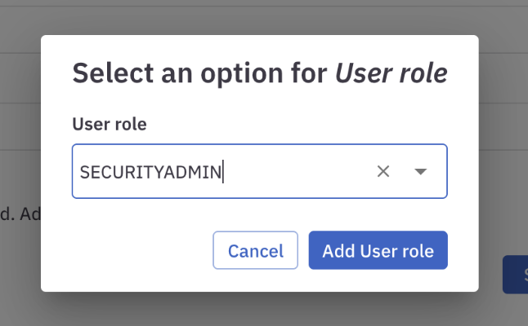
Task: Click the italic 'User role' words in the title
Action: pyautogui.click(x=391, y=73)
